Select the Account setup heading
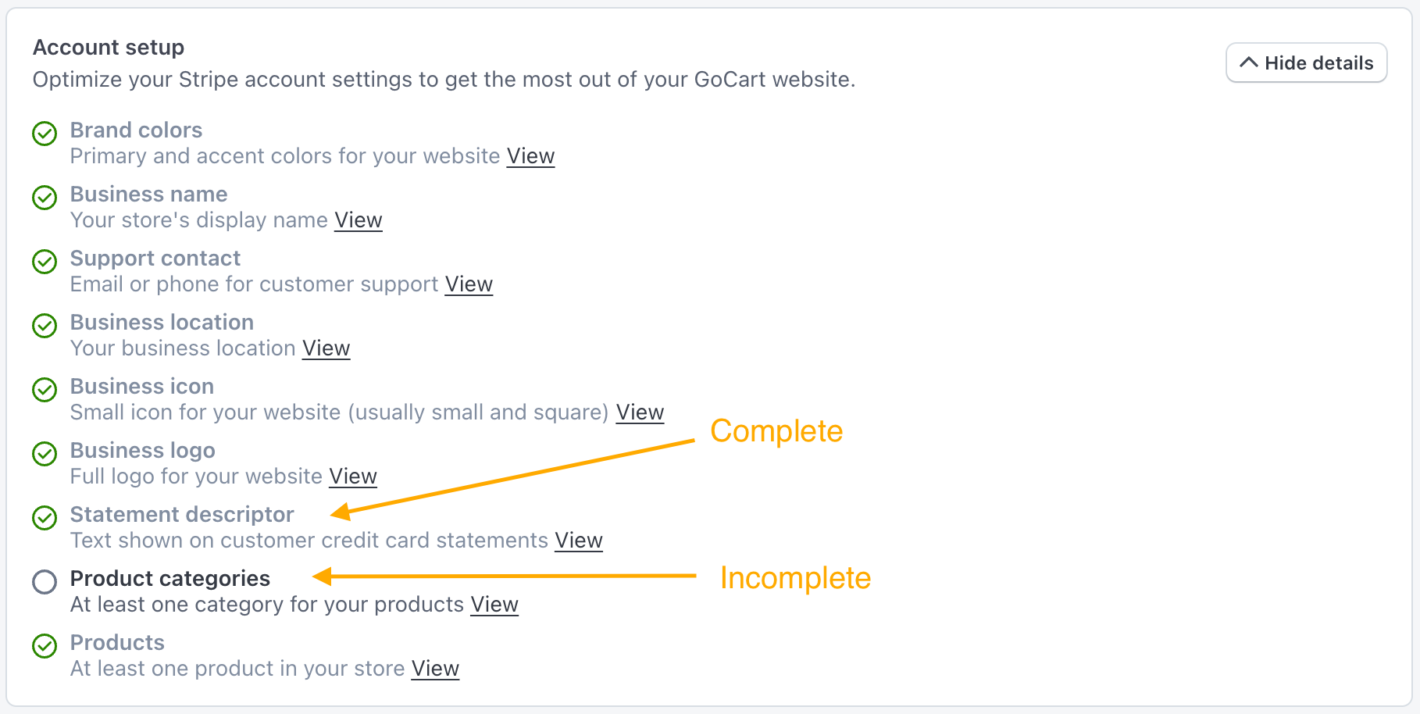Screen dimensions: 1420x714 click(108, 48)
